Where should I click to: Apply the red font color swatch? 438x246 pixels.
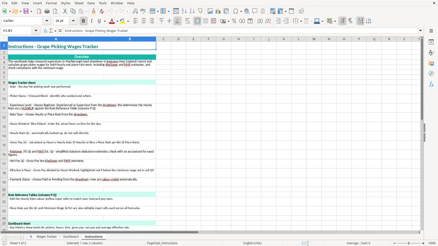click(x=112, y=21)
